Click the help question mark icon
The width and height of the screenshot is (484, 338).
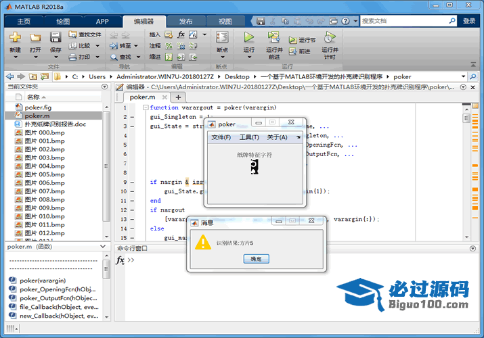[x=346, y=21]
